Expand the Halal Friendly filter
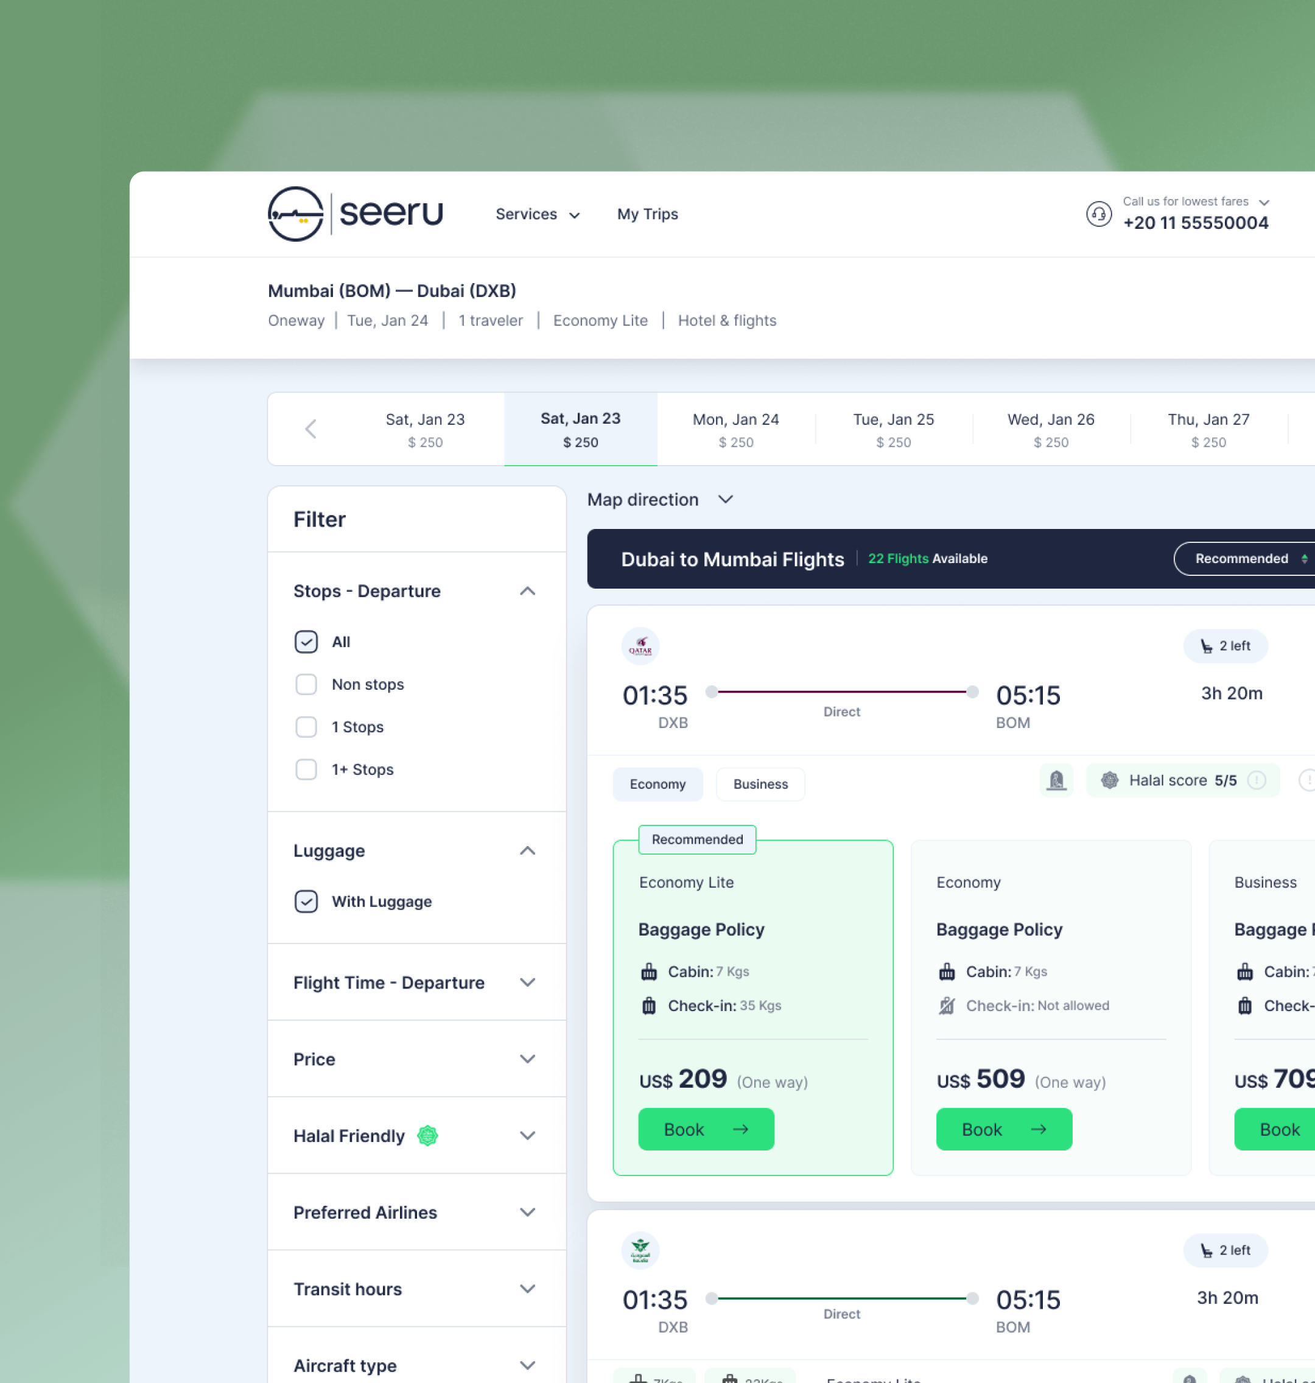The image size is (1315, 1383). click(528, 1135)
